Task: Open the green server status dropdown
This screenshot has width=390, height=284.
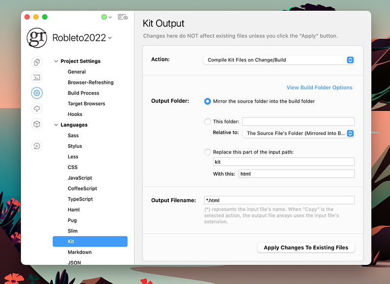Action: pos(106,17)
